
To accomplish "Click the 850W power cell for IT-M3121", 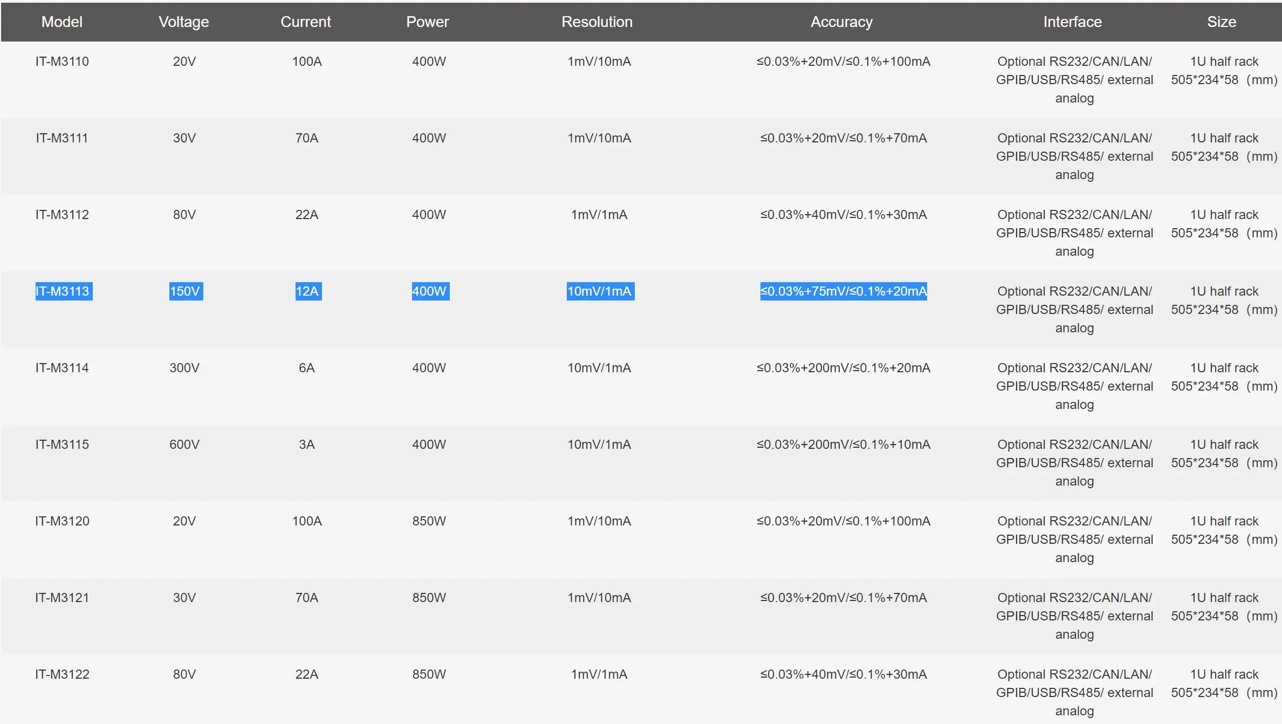I will pos(429,597).
